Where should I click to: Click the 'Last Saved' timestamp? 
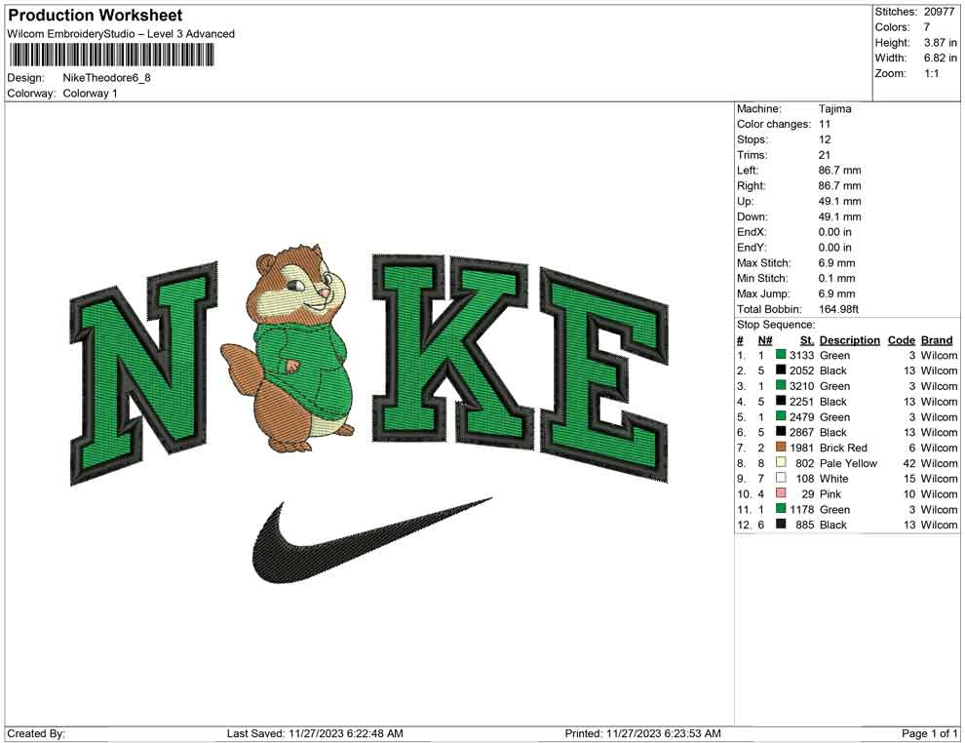point(315,733)
